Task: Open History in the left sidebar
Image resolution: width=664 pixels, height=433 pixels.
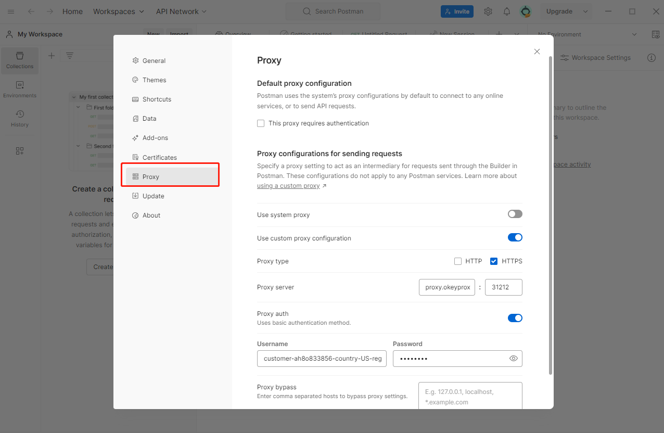Action: tap(20, 119)
